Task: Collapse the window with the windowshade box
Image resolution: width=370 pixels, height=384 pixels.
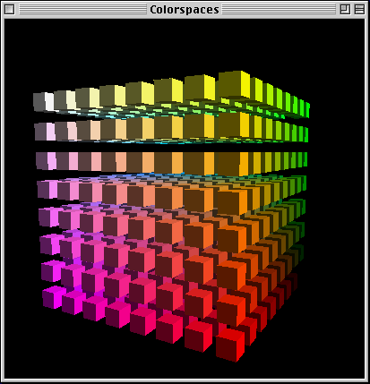Action: click(359, 9)
